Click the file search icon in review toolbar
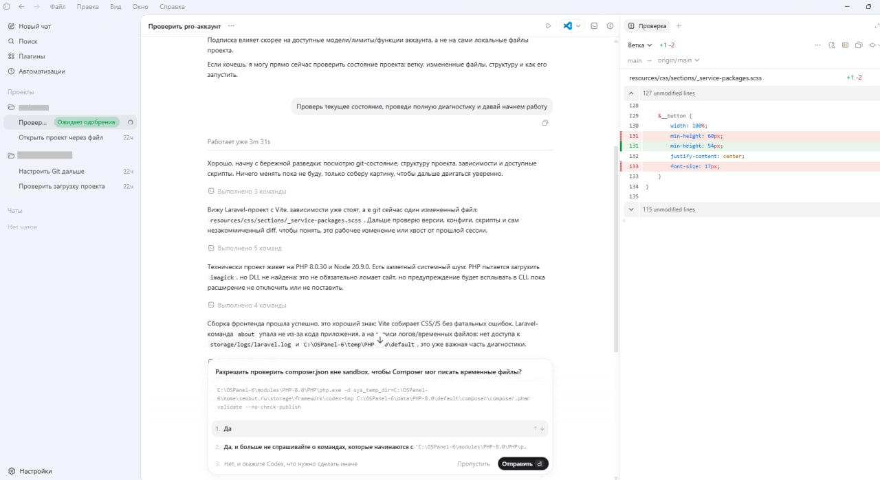This screenshot has width=880, height=480. click(832, 45)
